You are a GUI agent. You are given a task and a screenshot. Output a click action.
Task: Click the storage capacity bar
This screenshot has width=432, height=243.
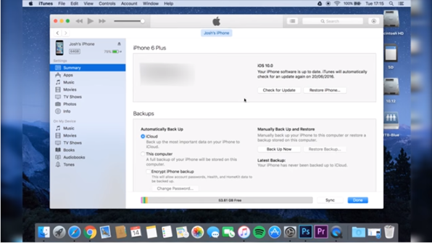pyautogui.click(x=226, y=200)
